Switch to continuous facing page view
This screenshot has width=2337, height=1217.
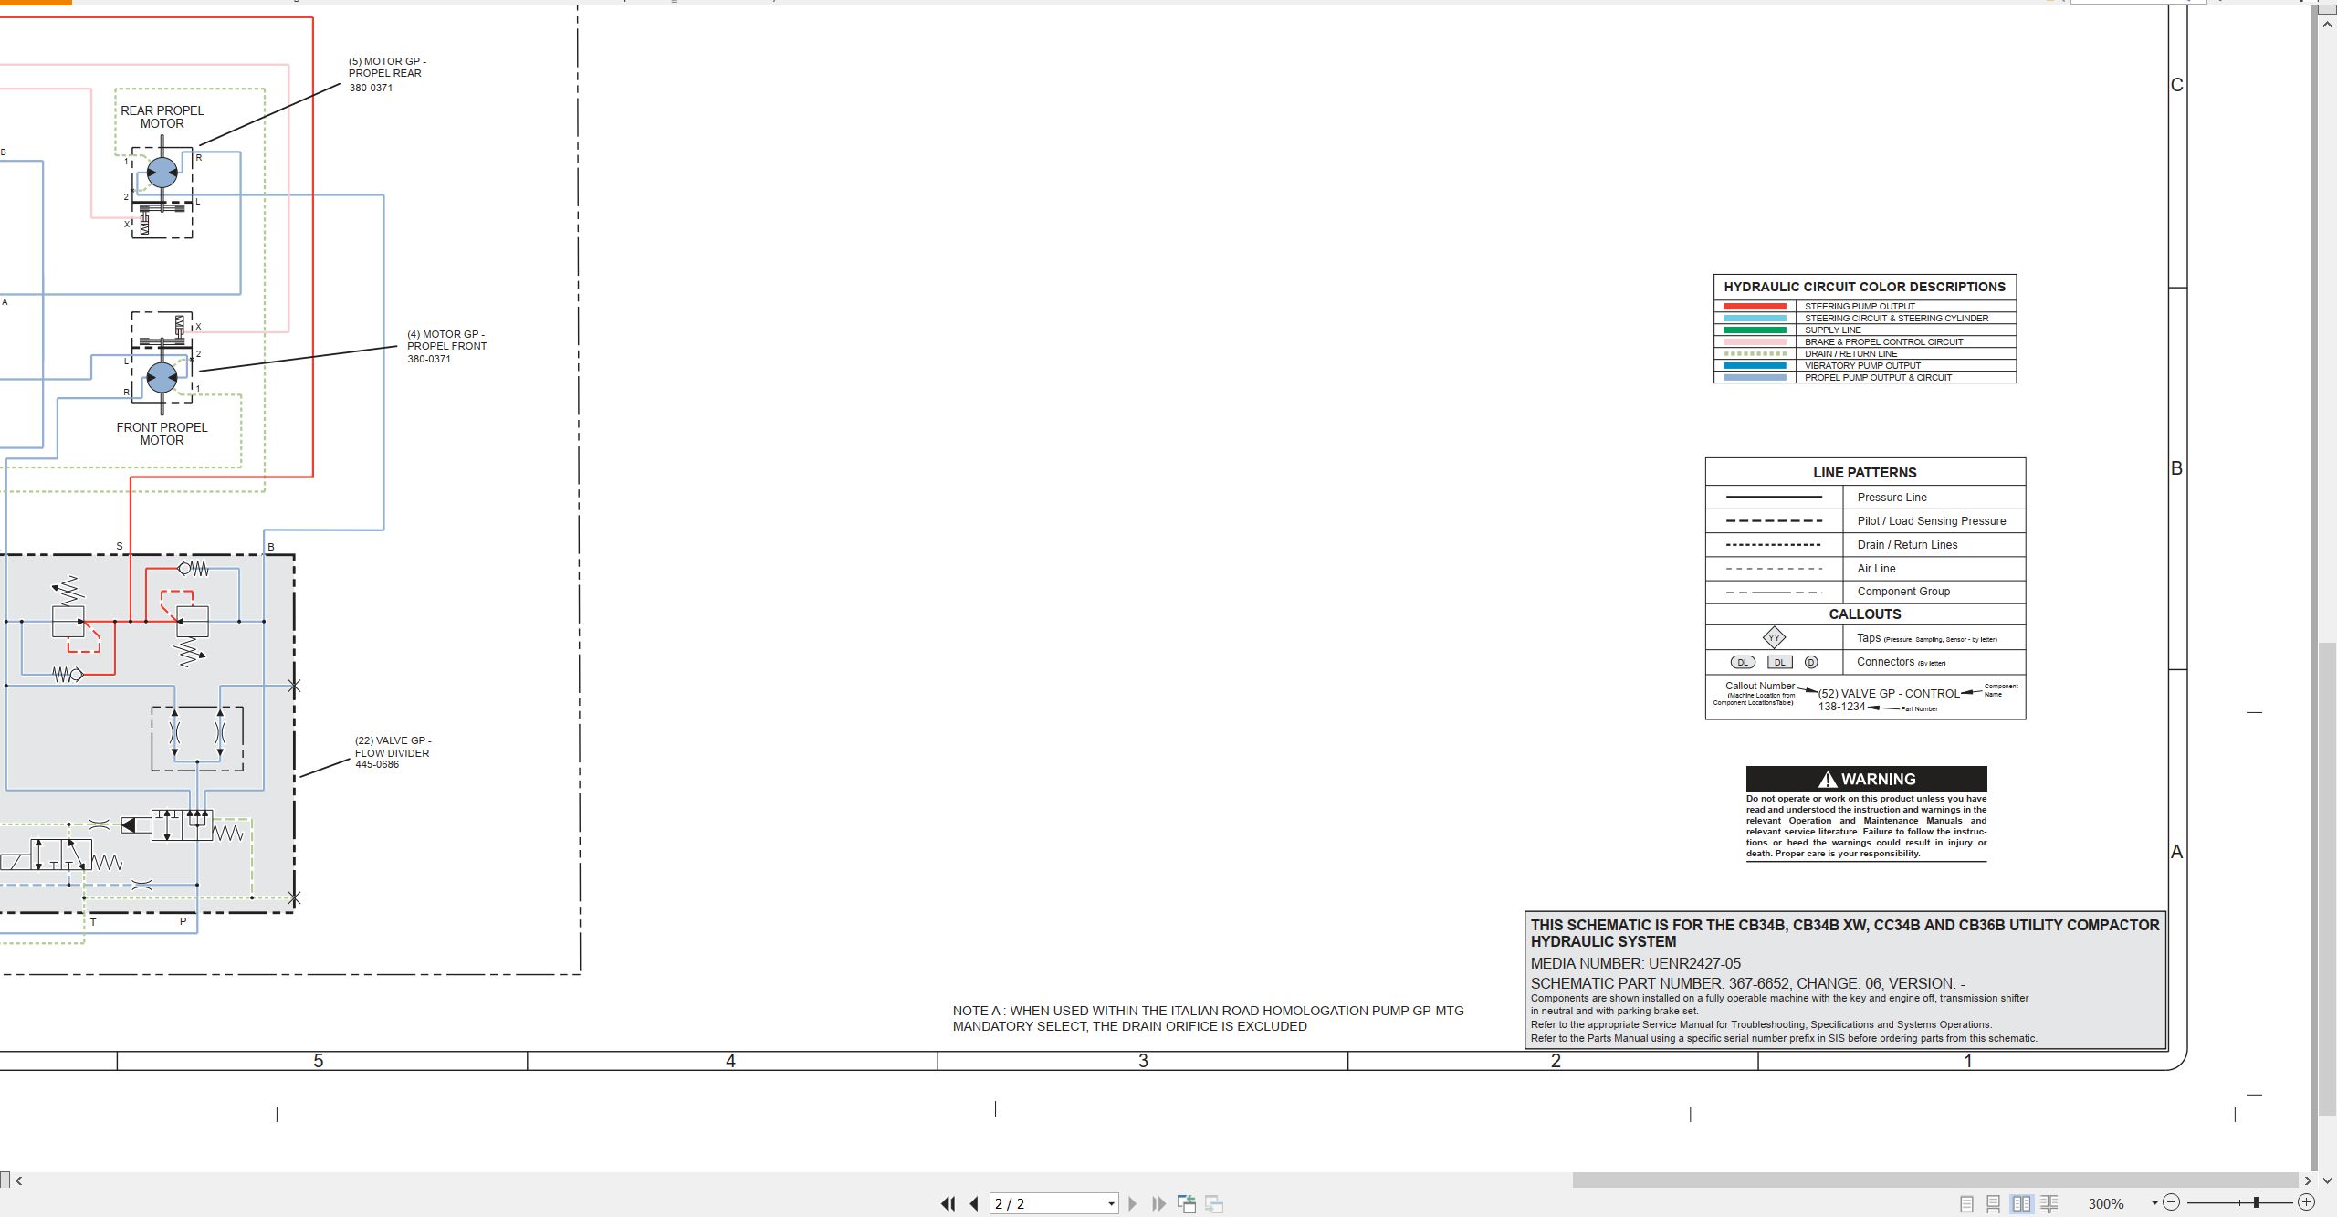(x=2049, y=1203)
